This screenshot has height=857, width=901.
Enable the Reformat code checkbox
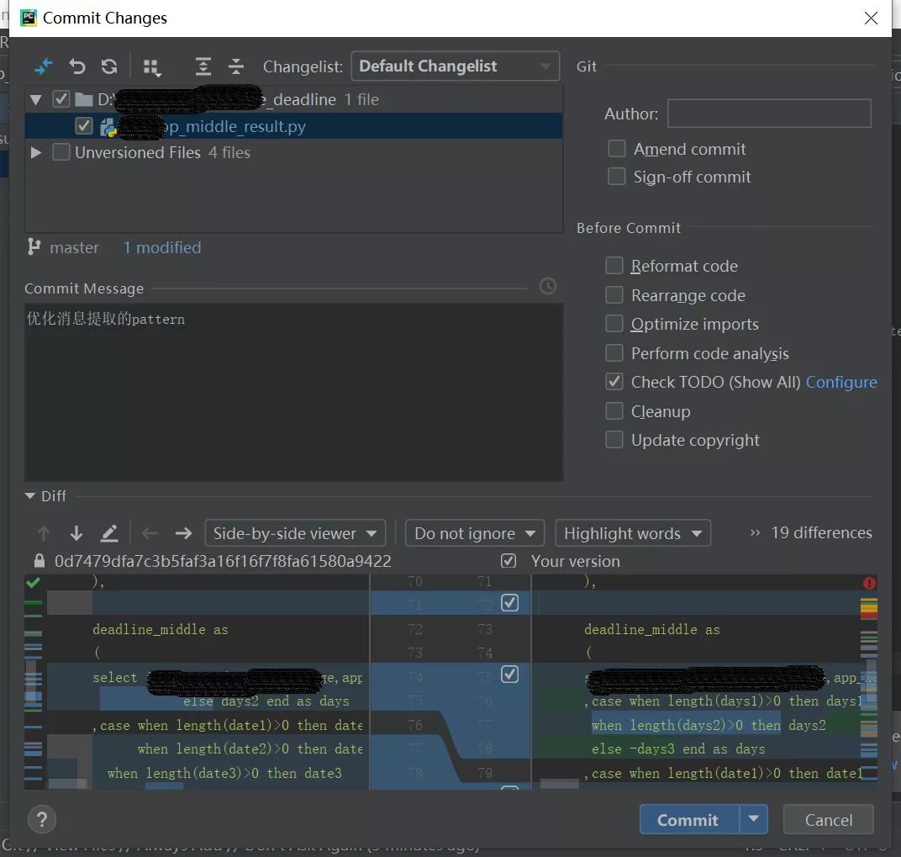(x=616, y=265)
